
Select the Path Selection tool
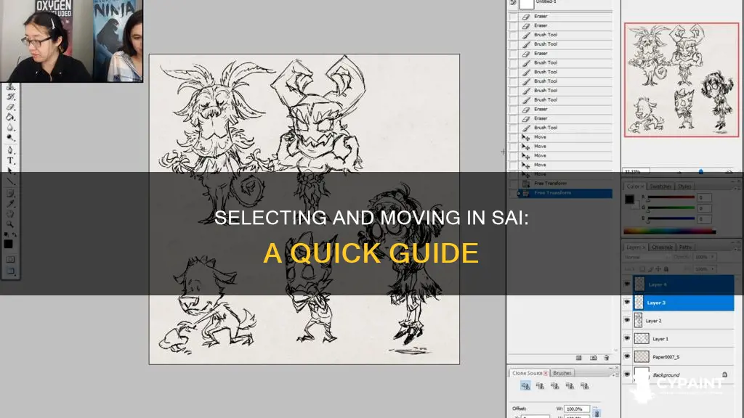coord(11,171)
